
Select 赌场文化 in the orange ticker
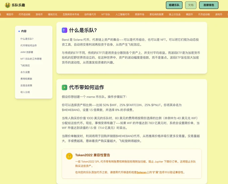(53, 14)
